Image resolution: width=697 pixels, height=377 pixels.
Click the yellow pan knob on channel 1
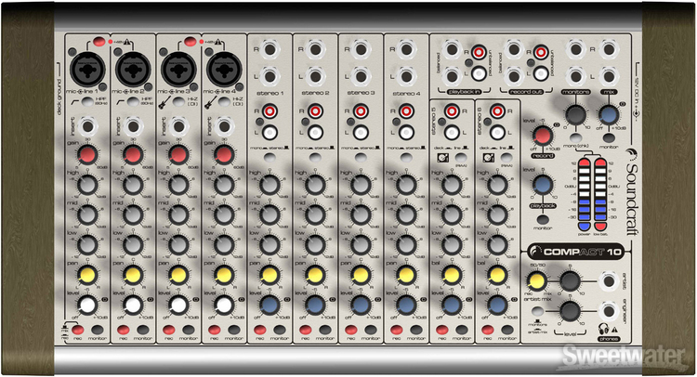pyautogui.click(x=87, y=275)
